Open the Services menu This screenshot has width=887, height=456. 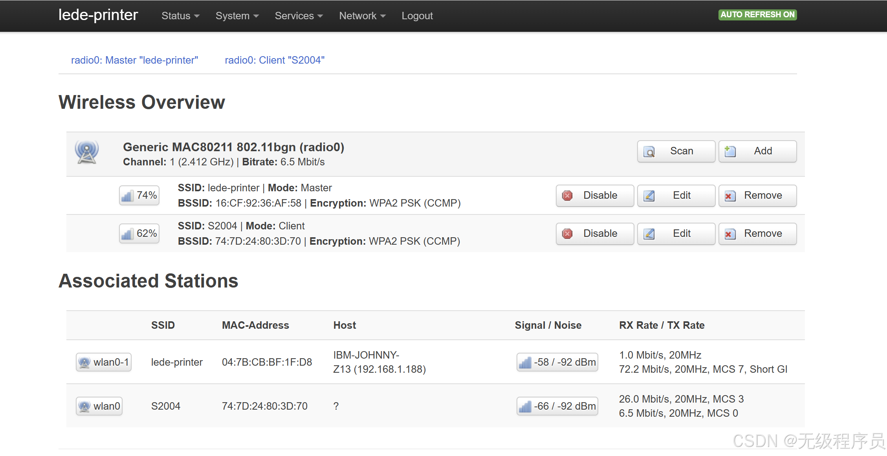tap(299, 16)
